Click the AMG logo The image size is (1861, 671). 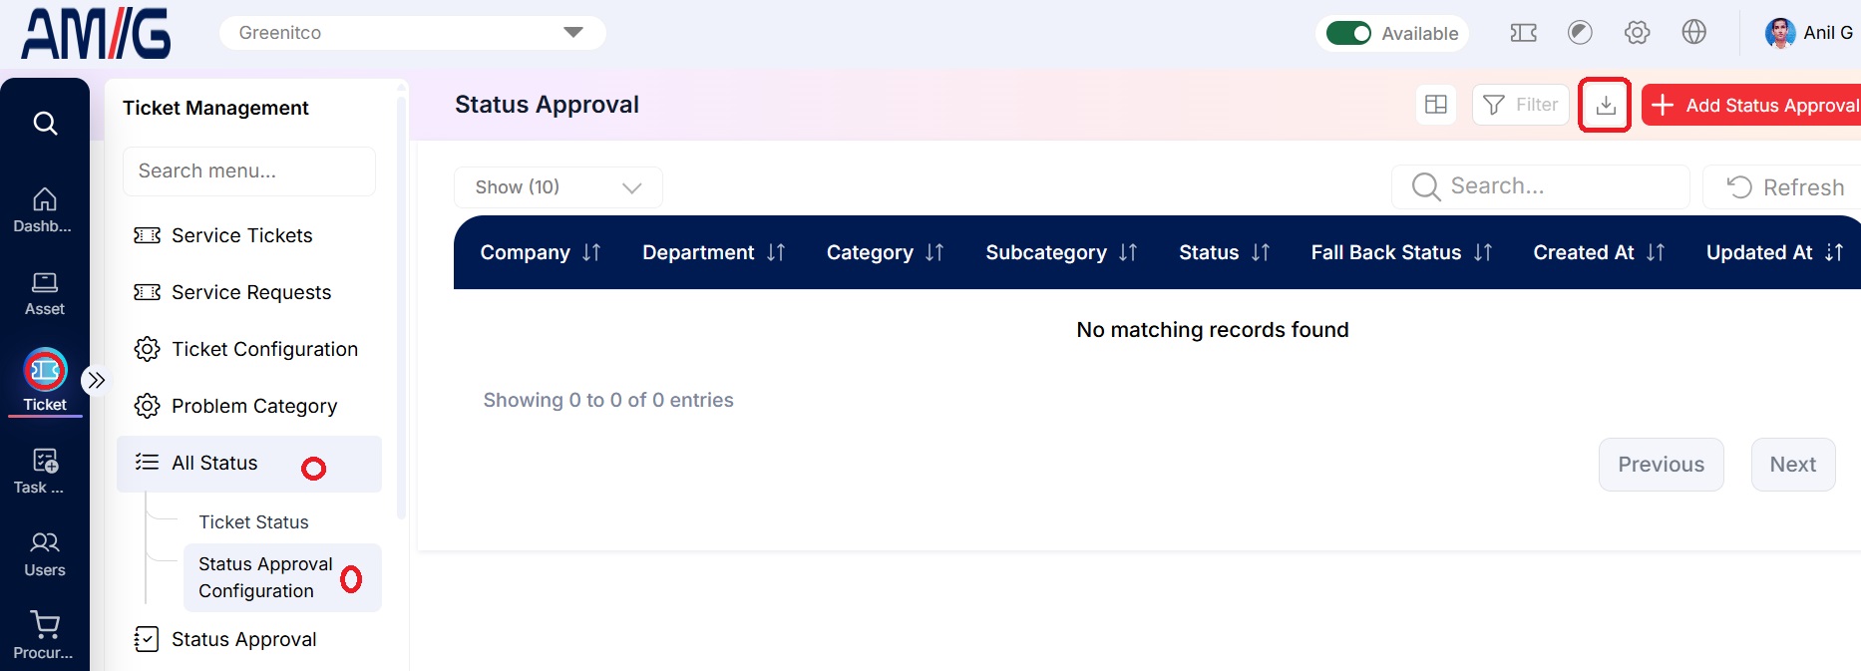(x=96, y=33)
